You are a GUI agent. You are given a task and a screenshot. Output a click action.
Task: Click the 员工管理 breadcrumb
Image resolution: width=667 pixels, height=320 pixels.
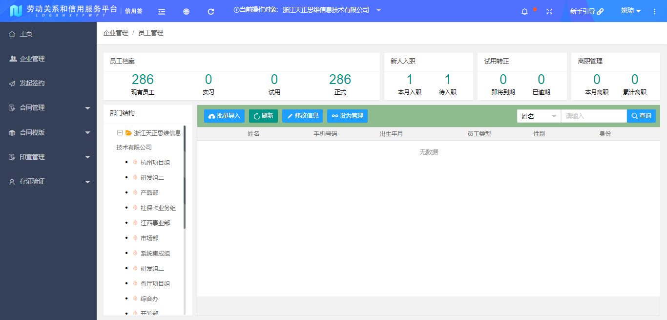click(151, 33)
